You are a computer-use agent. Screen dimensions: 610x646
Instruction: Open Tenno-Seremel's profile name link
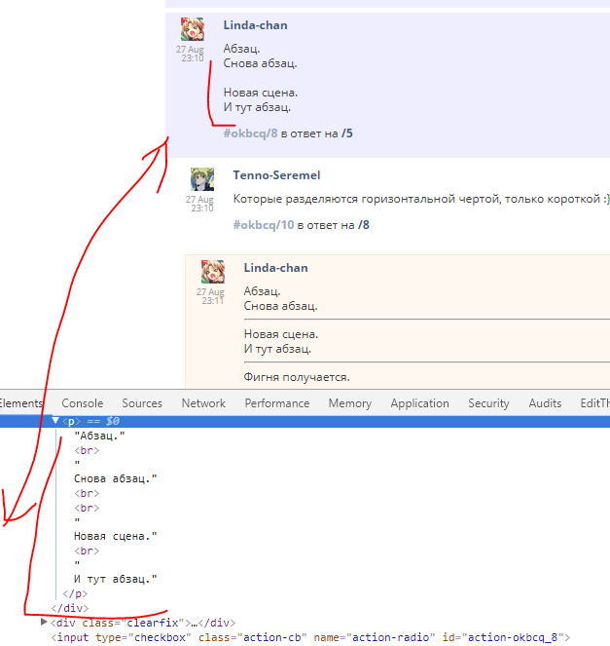click(276, 175)
